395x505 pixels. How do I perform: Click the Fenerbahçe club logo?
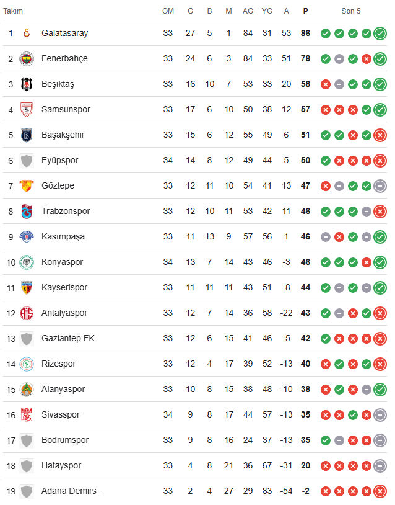tap(27, 58)
